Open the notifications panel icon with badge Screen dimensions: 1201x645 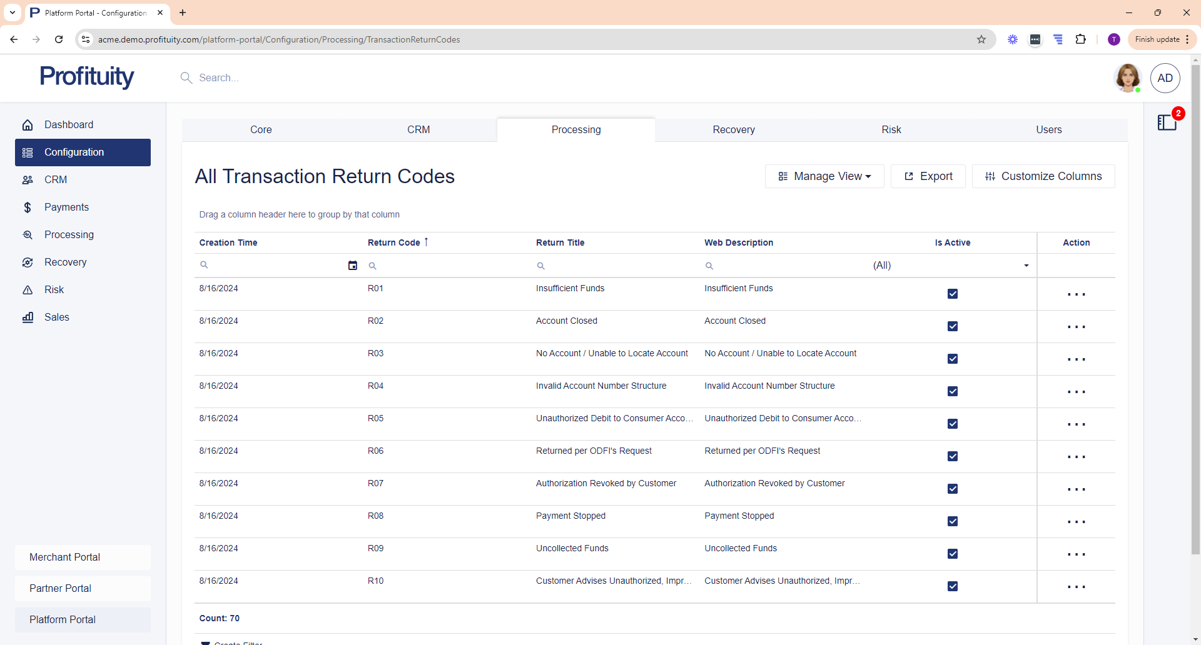(1167, 122)
